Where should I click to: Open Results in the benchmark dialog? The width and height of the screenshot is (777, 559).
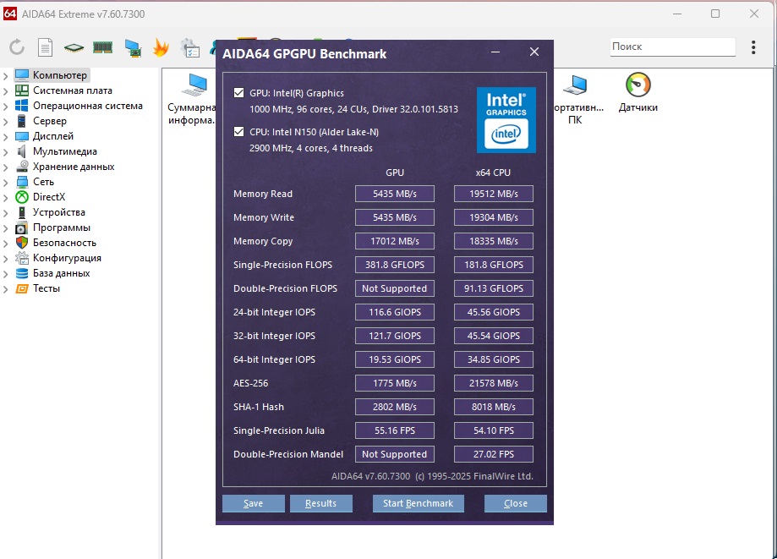coord(320,503)
